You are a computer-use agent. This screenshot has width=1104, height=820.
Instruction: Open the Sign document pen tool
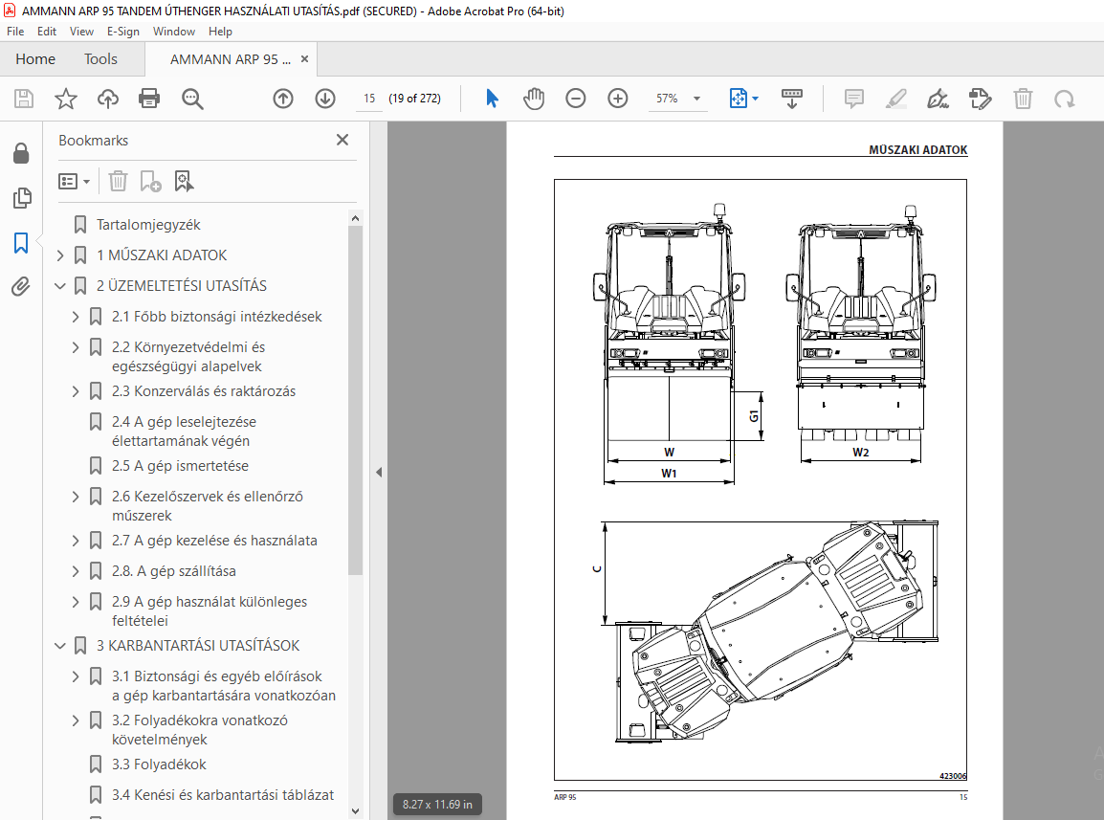[x=938, y=99]
